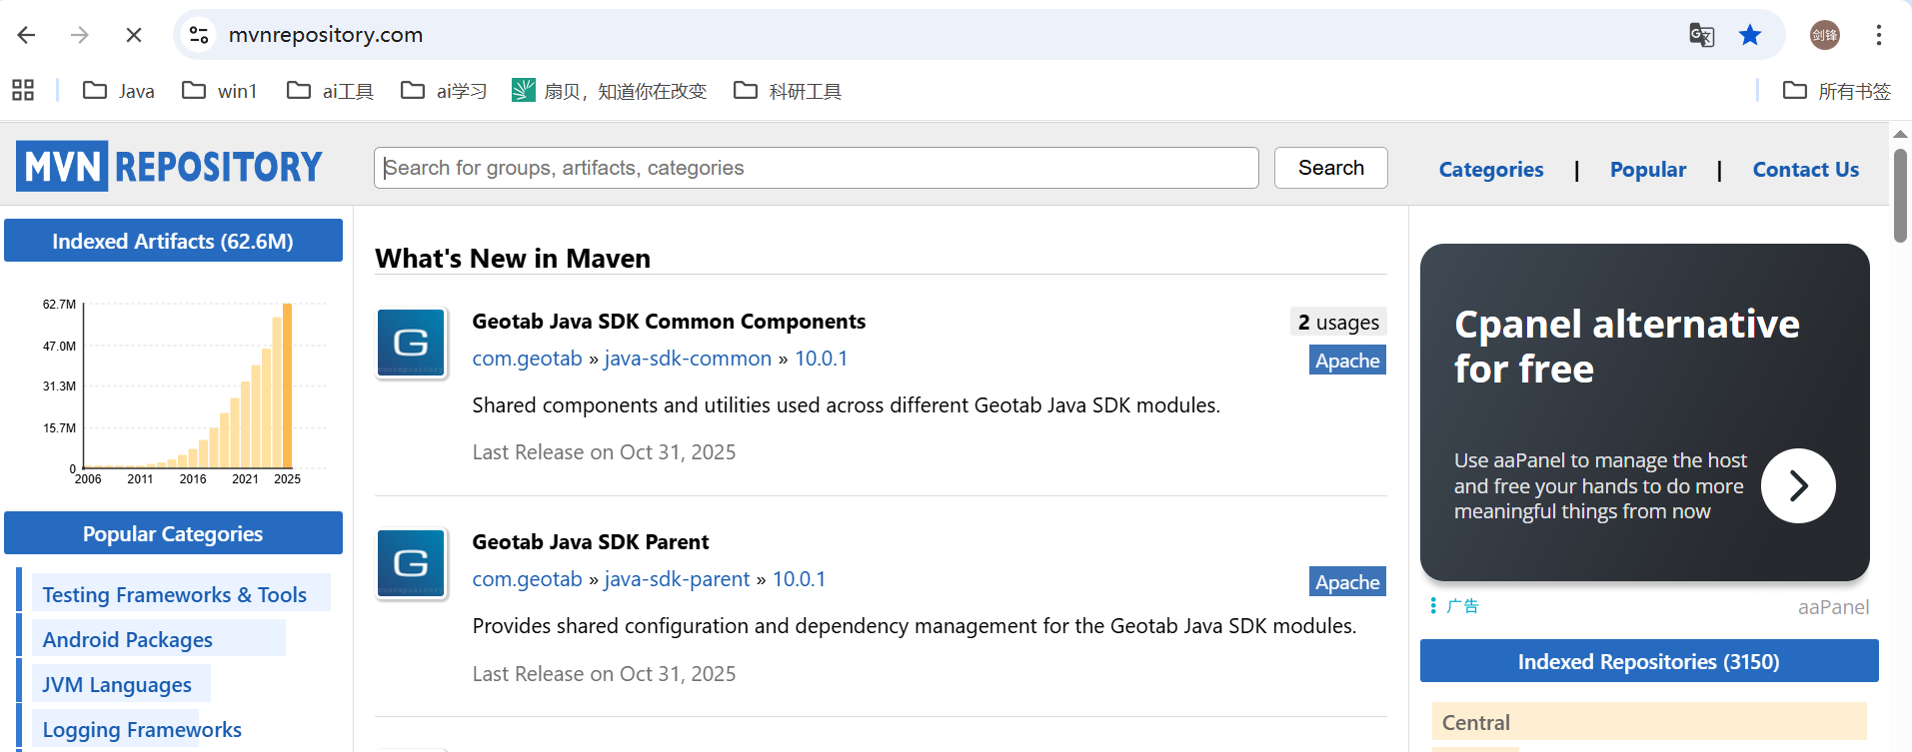Click com.geotab group in java-sdk-parent row

click(527, 579)
